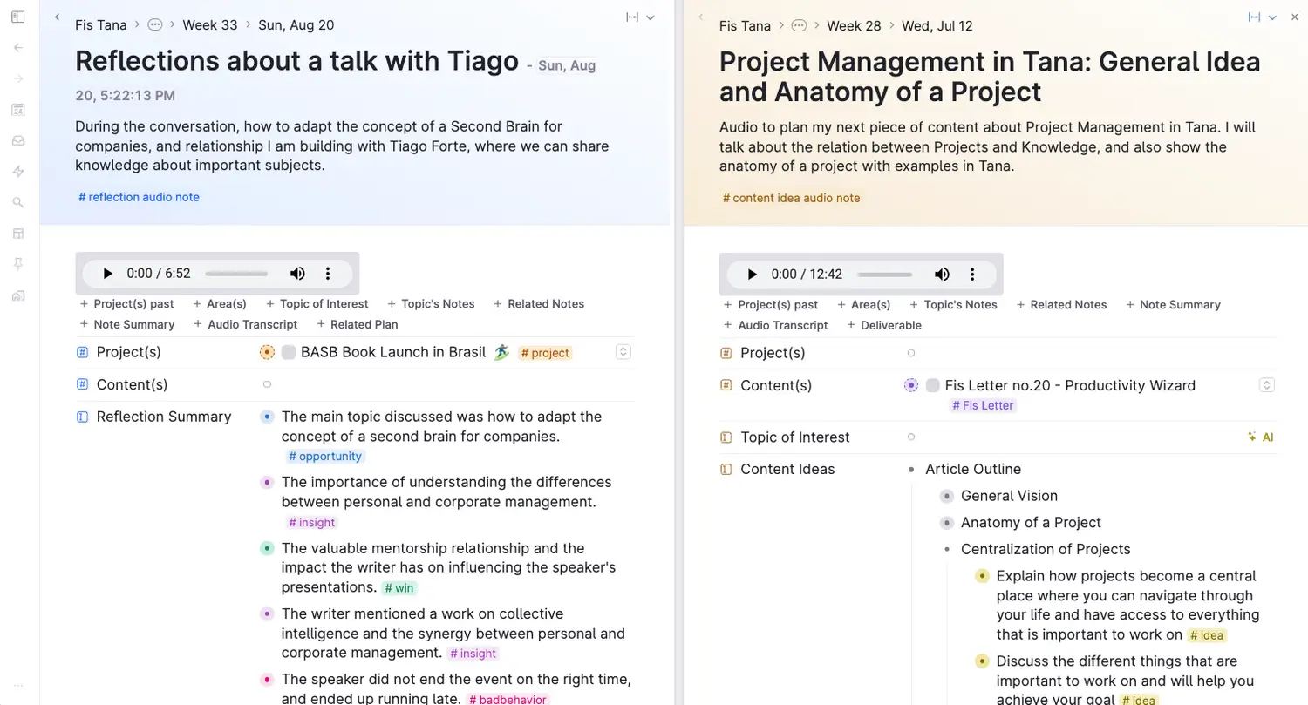Go to Fis Tana breadcrumb in right panel
Image resolution: width=1308 pixels, height=705 pixels.
coord(745,26)
